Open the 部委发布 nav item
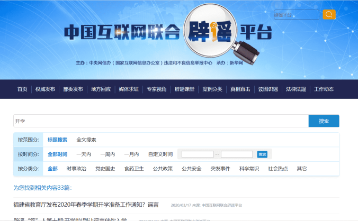The width and height of the screenshot is (358, 221). pyautogui.click(x=73, y=89)
